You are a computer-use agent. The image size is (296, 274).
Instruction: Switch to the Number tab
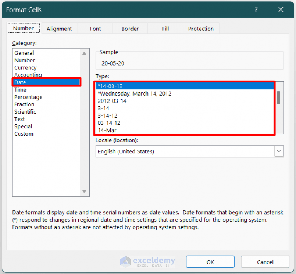point(24,28)
